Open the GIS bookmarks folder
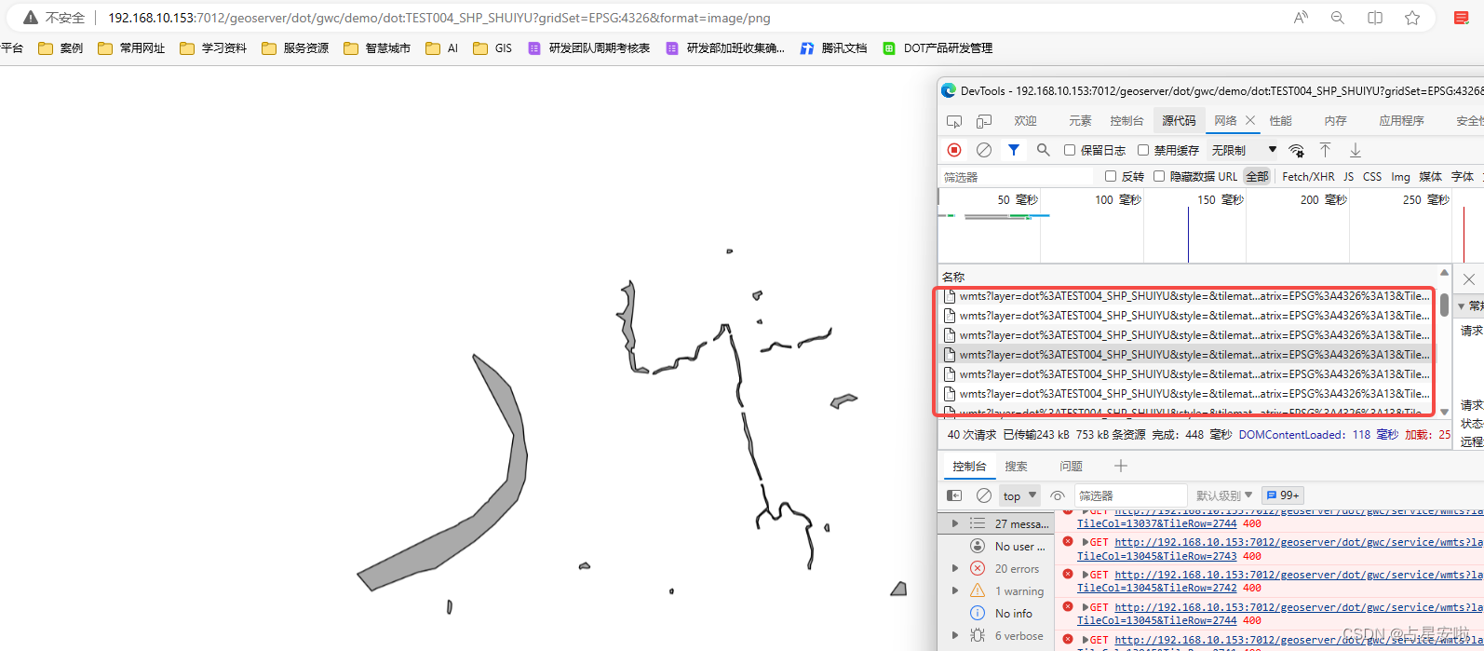 [x=492, y=48]
